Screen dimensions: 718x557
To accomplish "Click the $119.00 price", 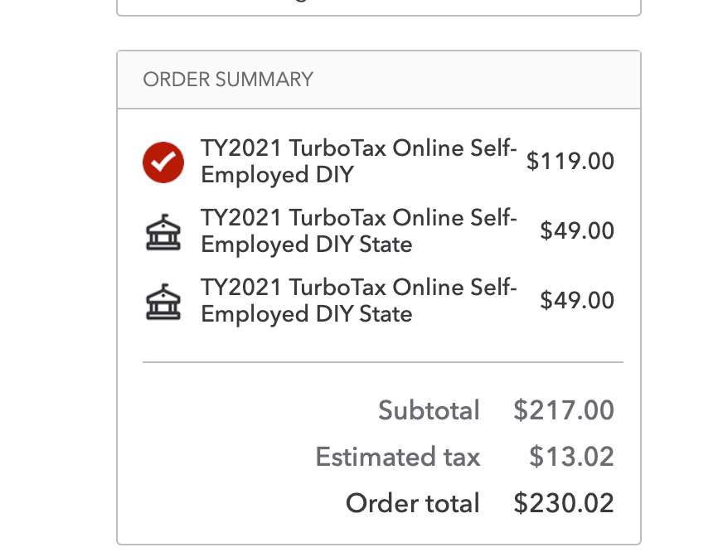I will (570, 161).
